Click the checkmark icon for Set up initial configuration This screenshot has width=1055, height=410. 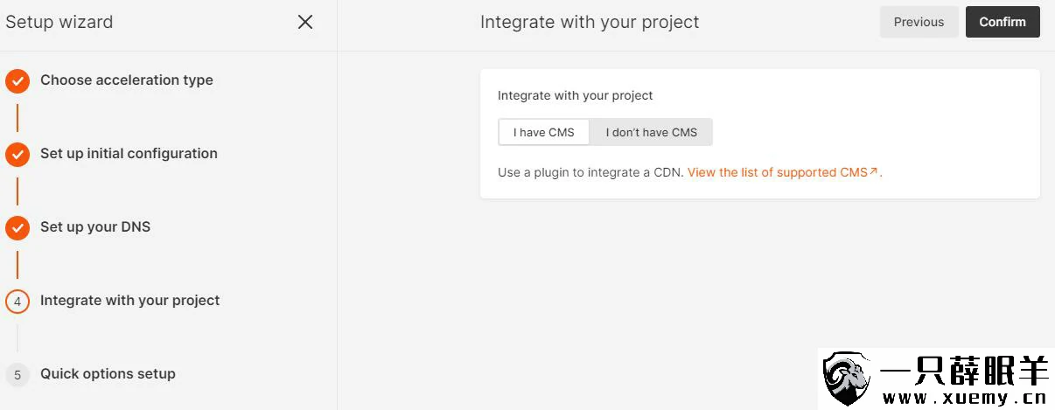17,155
